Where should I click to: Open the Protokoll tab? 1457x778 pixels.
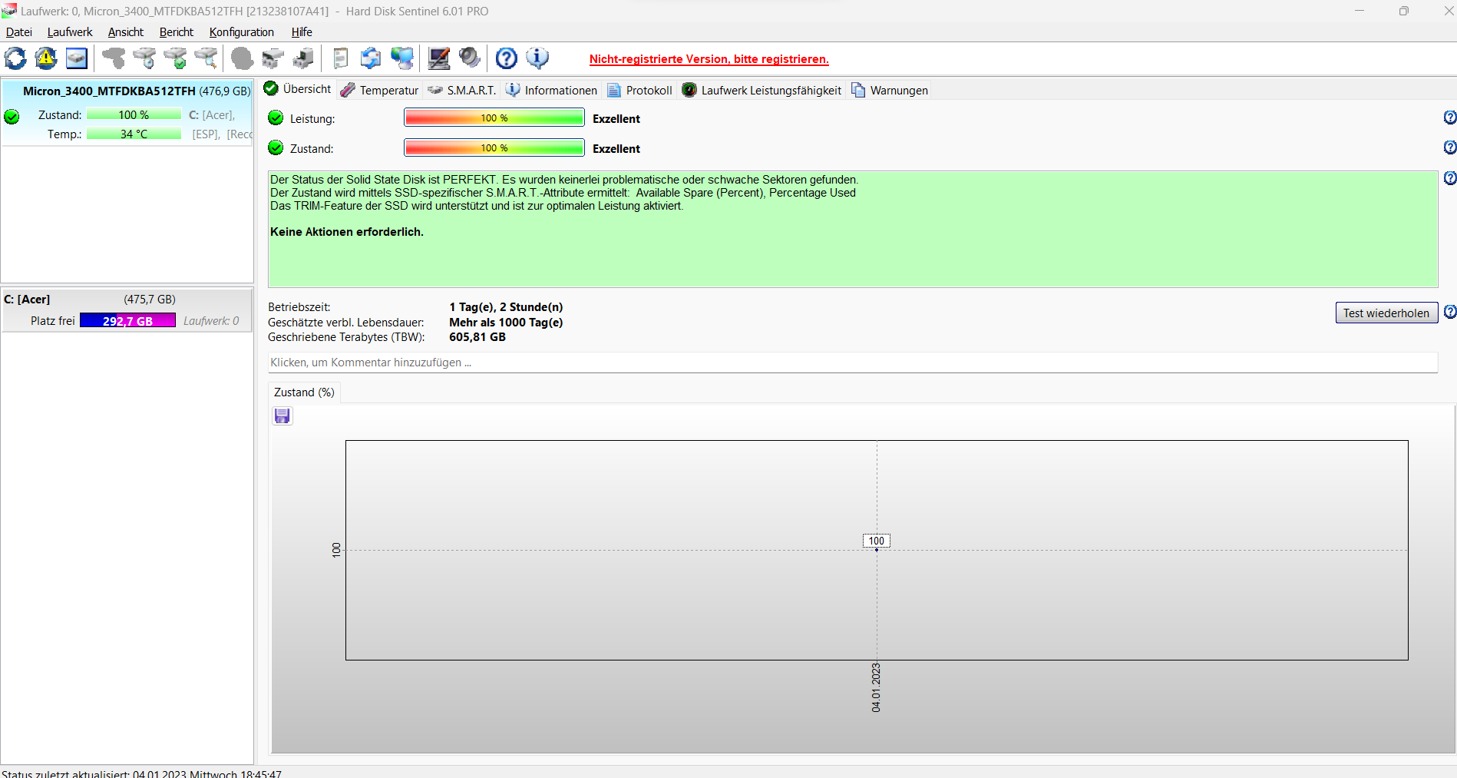click(640, 91)
